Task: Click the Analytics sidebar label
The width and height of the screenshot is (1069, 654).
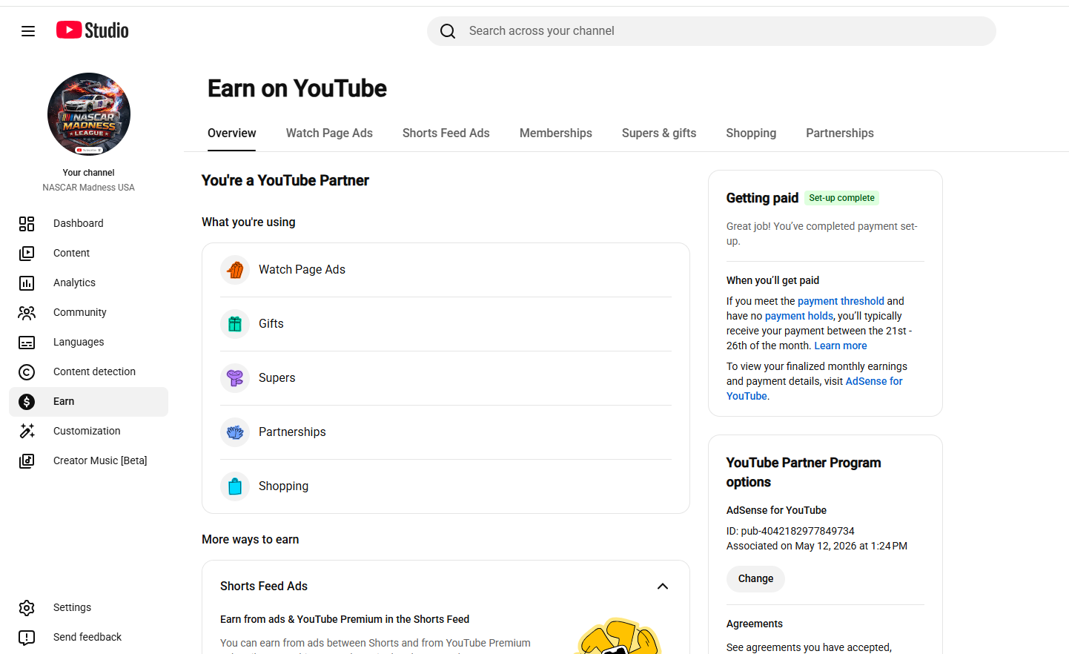Action: coord(74,283)
